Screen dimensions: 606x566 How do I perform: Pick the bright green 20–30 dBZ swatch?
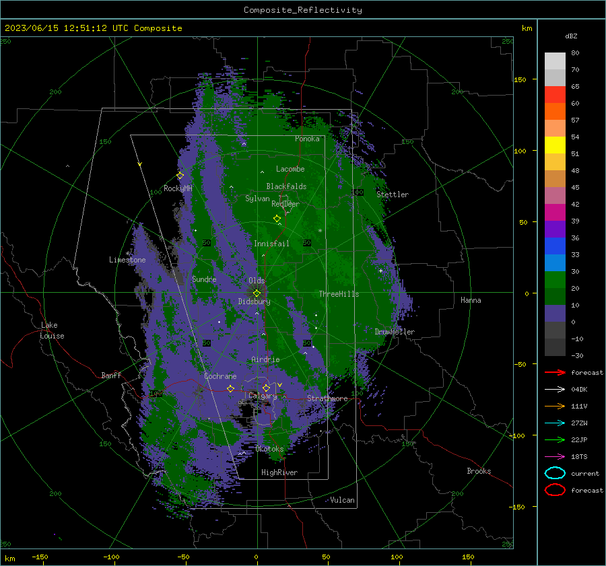[555, 280]
